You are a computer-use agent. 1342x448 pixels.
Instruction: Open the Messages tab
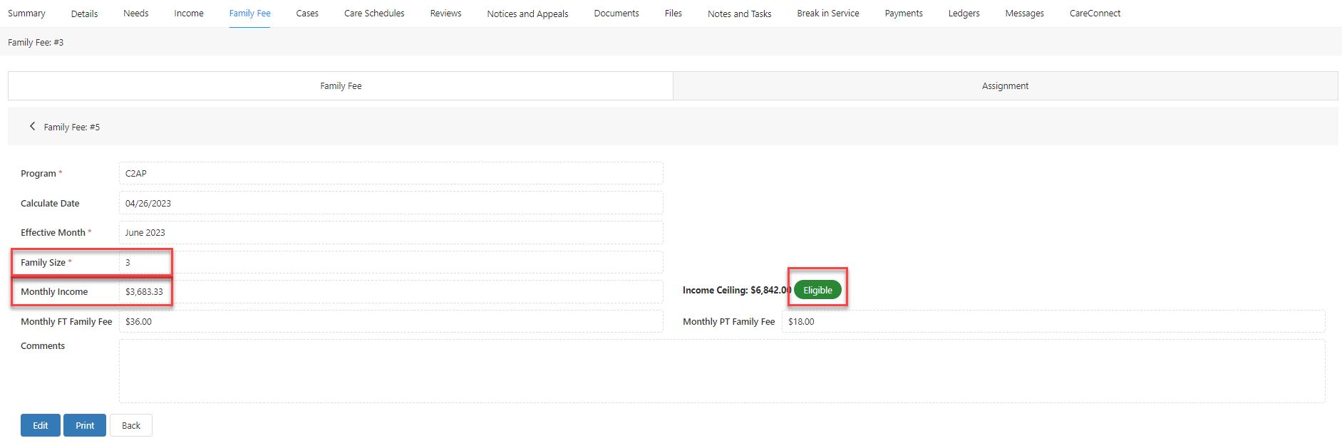tap(1024, 14)
